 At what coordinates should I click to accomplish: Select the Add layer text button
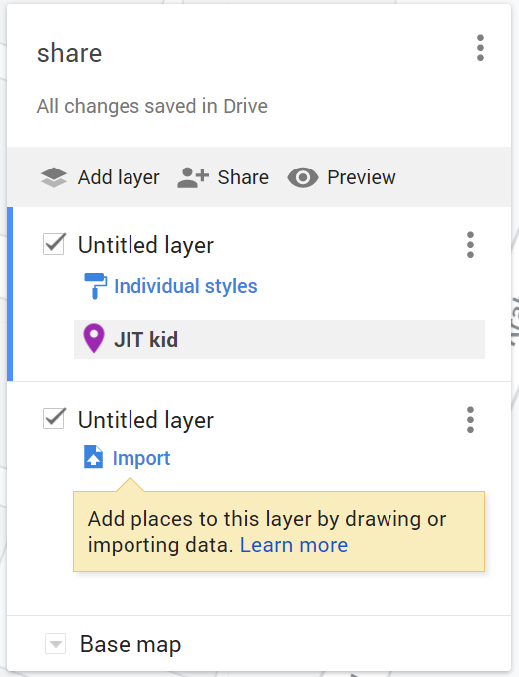[119, 177]
